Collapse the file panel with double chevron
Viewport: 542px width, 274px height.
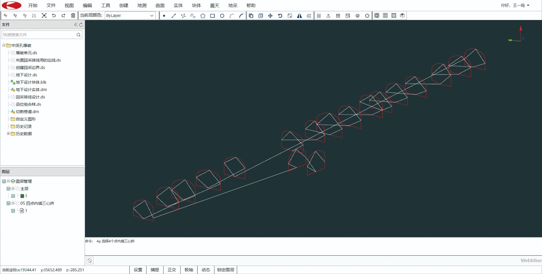click(76, 25)
